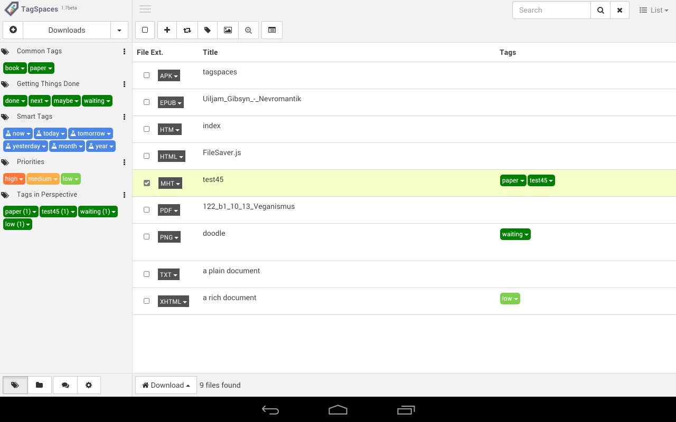Open the folder navigation icon at bottom
676x422 pixels.
pos(39,385)
